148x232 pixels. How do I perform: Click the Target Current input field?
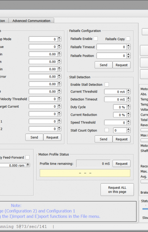(43, 106)
